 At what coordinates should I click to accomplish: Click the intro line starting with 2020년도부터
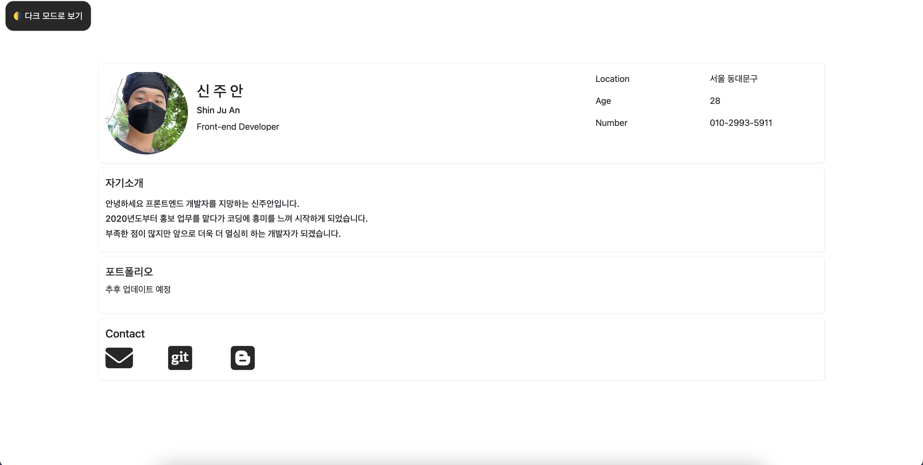pos(237,218)
